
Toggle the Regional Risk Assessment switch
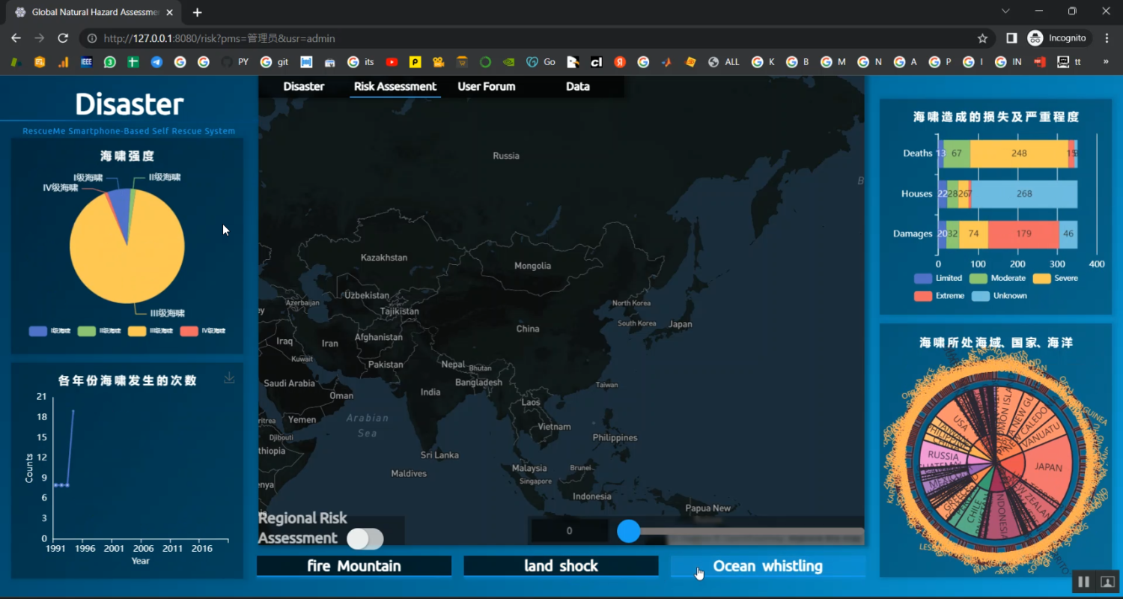365,538
